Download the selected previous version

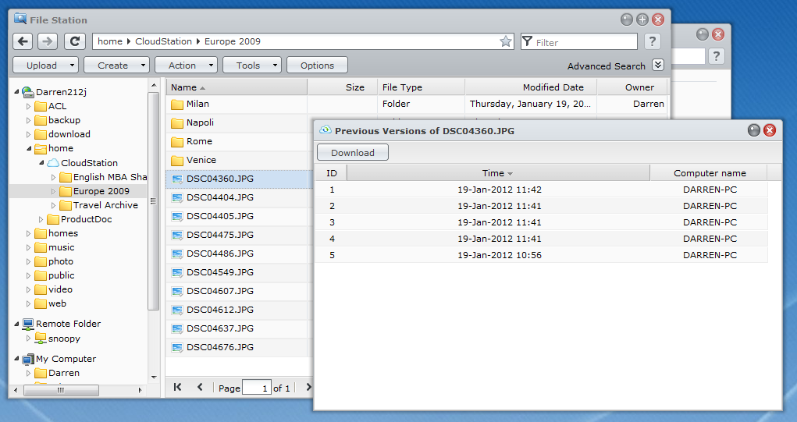point(353,152)
